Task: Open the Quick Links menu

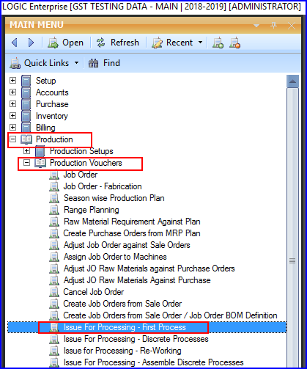Action: [40, 63]
